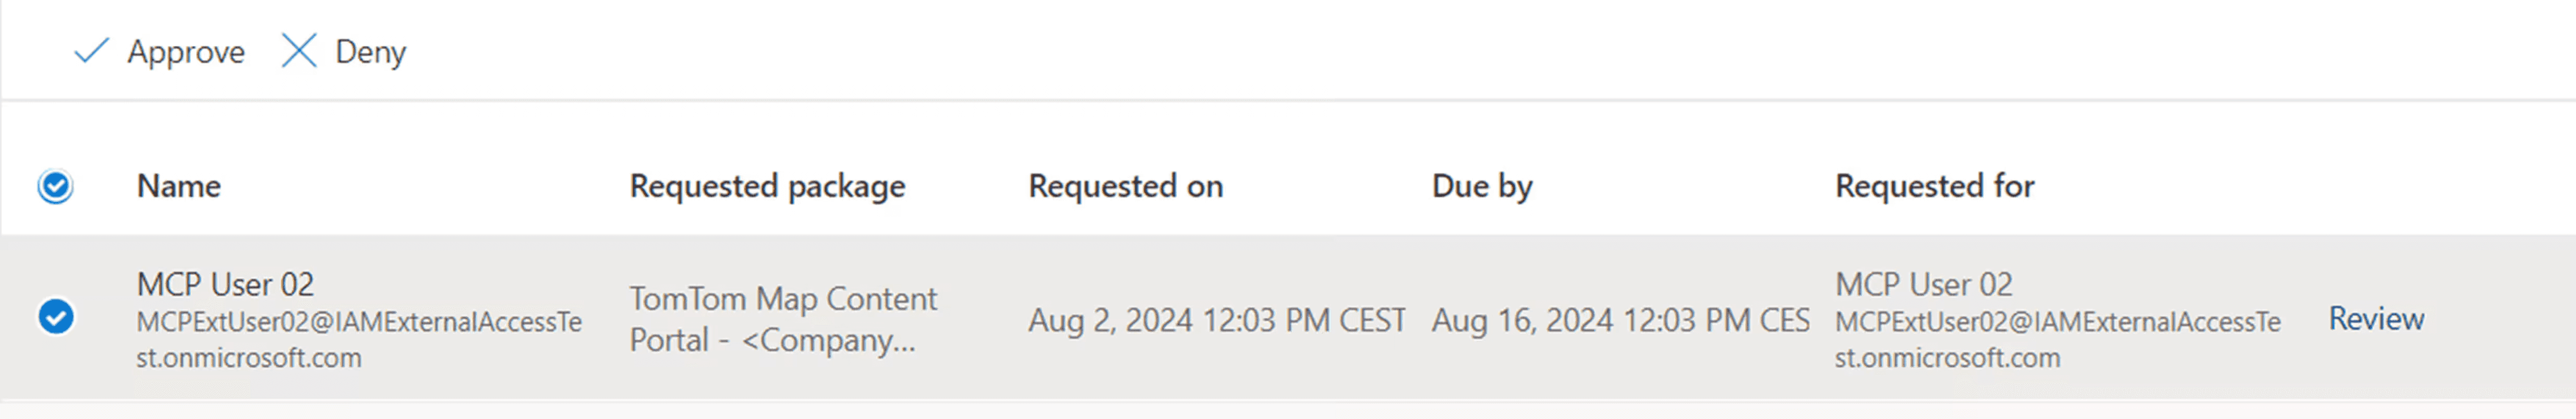Click the truncated '<Company...' package text
Viewport: 2576px width, 419px height.
[828, 341]
